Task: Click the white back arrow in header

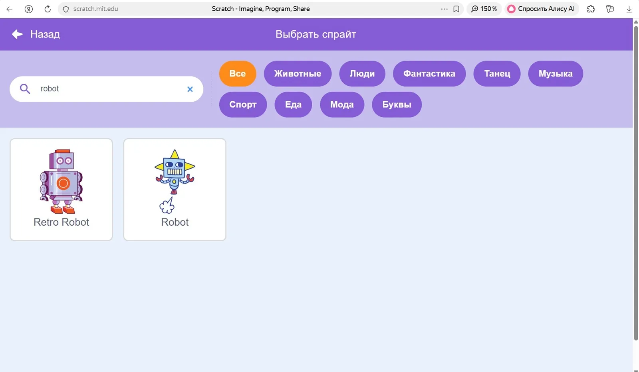Action: (x=17, y=34)
